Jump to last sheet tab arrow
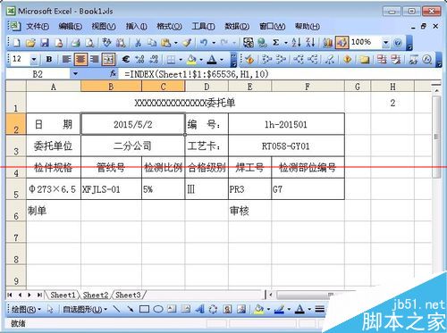The image size is (447, 333). click(x=39, y=295)
